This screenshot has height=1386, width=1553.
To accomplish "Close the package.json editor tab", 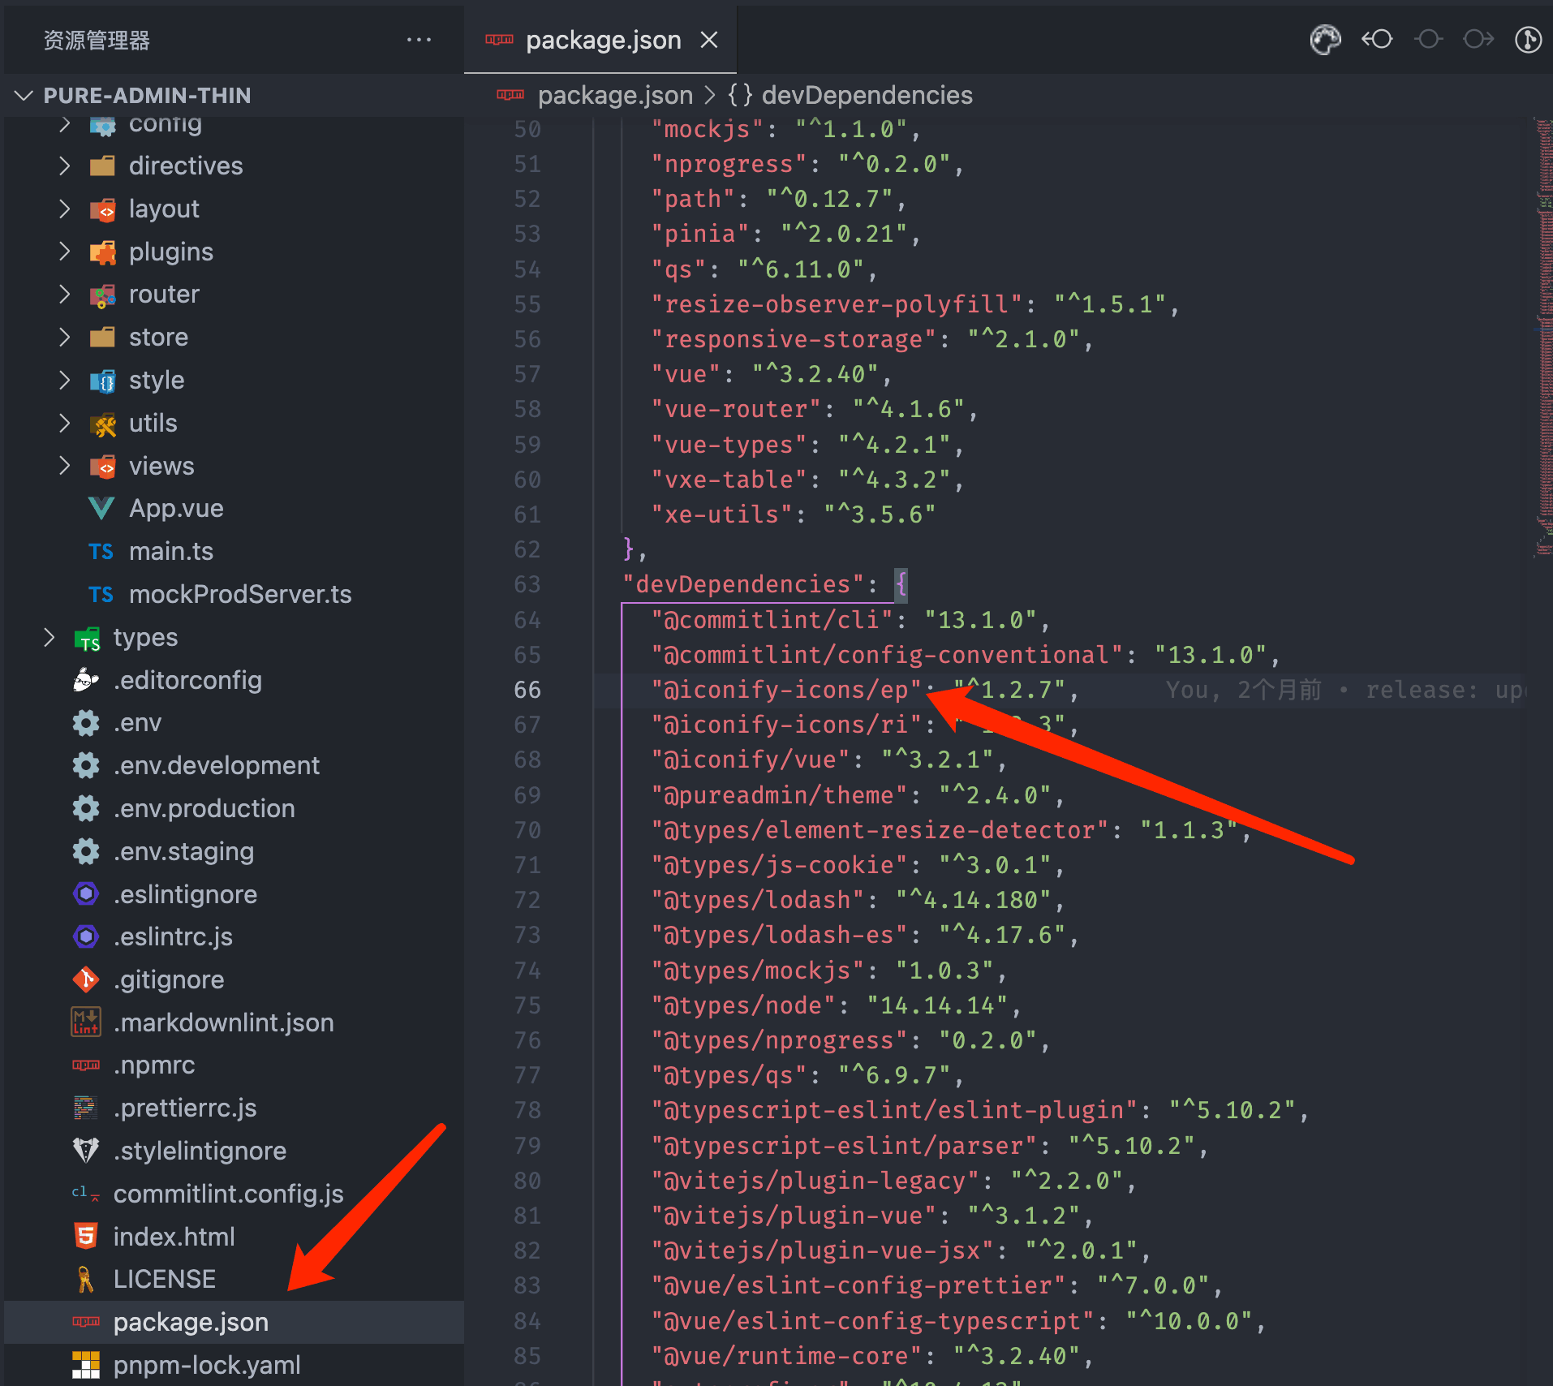I will point(709,40).
